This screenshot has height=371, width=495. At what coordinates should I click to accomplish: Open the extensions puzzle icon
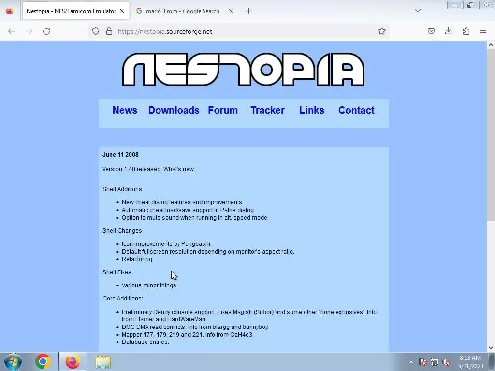point(466,31)
